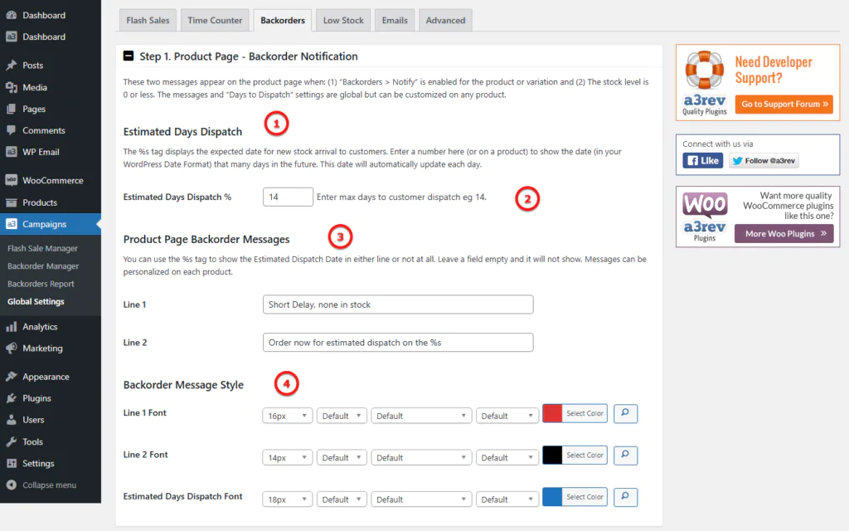The image size is (849, 531).
Task: Click the Users person icon
Action: click(x=12, y=420)
